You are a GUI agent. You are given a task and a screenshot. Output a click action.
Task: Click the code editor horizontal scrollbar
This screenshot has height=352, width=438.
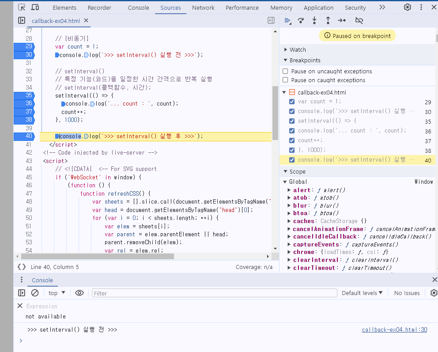coord(98,256)
